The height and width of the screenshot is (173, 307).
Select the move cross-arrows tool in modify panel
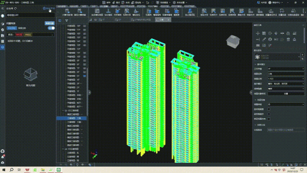(258, 33)
